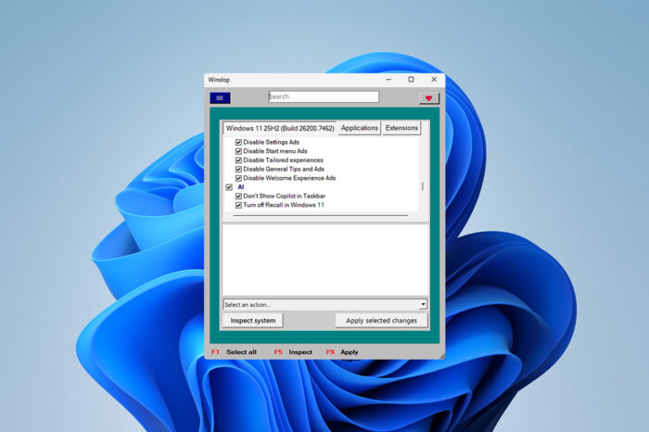Viewport: 649px width, 432px height.
Task: Click the list's vertical scrollbar thumb
Action: point(423,186)
